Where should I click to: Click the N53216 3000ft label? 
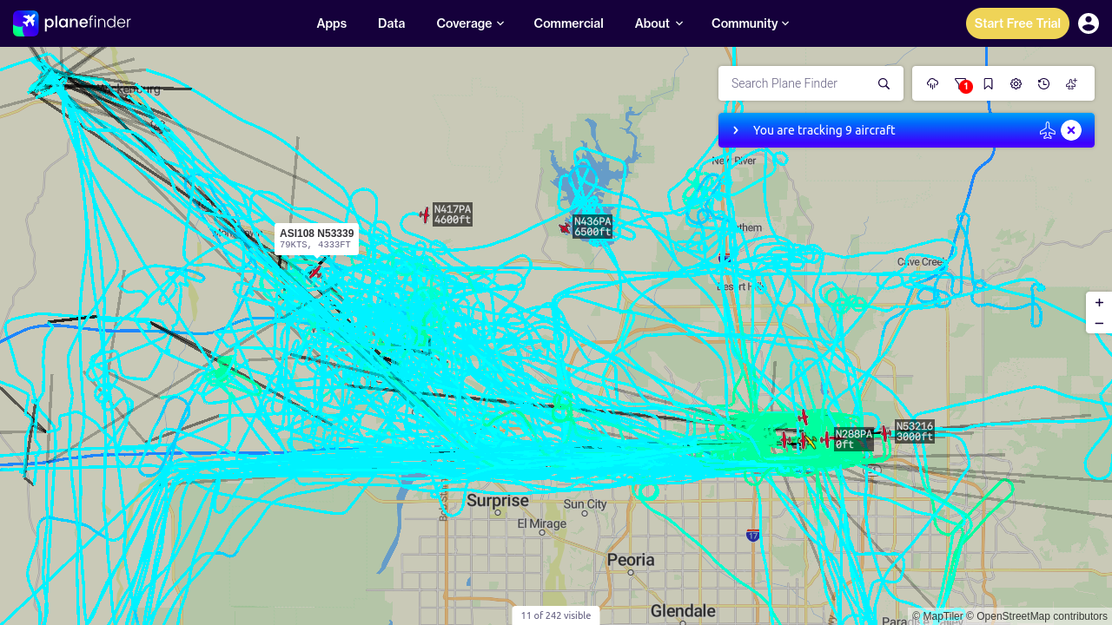click(x=915, y=431)
